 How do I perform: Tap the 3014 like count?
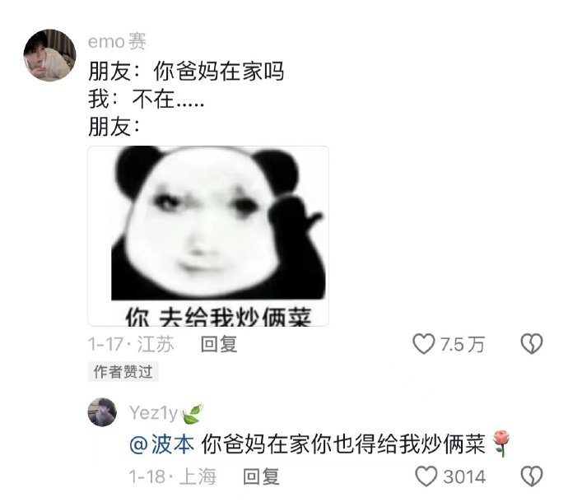tap(464, 476)
